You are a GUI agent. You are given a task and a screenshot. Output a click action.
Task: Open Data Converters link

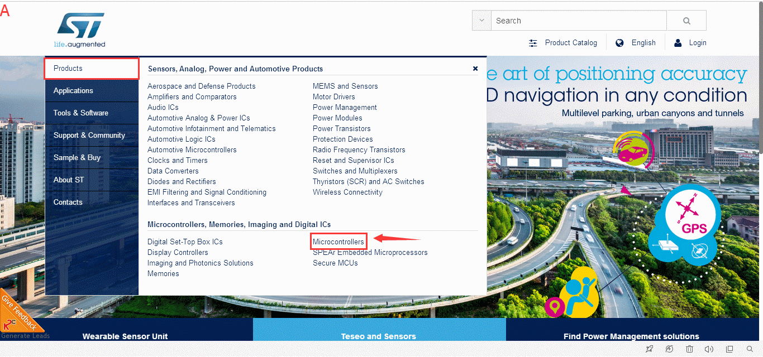pos(173,171)
